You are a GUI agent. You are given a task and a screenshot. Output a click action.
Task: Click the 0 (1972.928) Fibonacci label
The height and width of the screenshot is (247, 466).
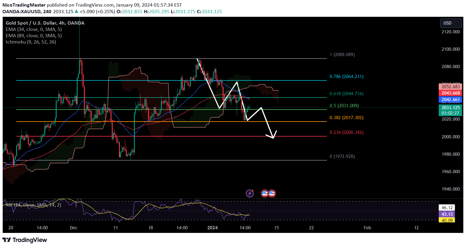click(x=342, y=156)
